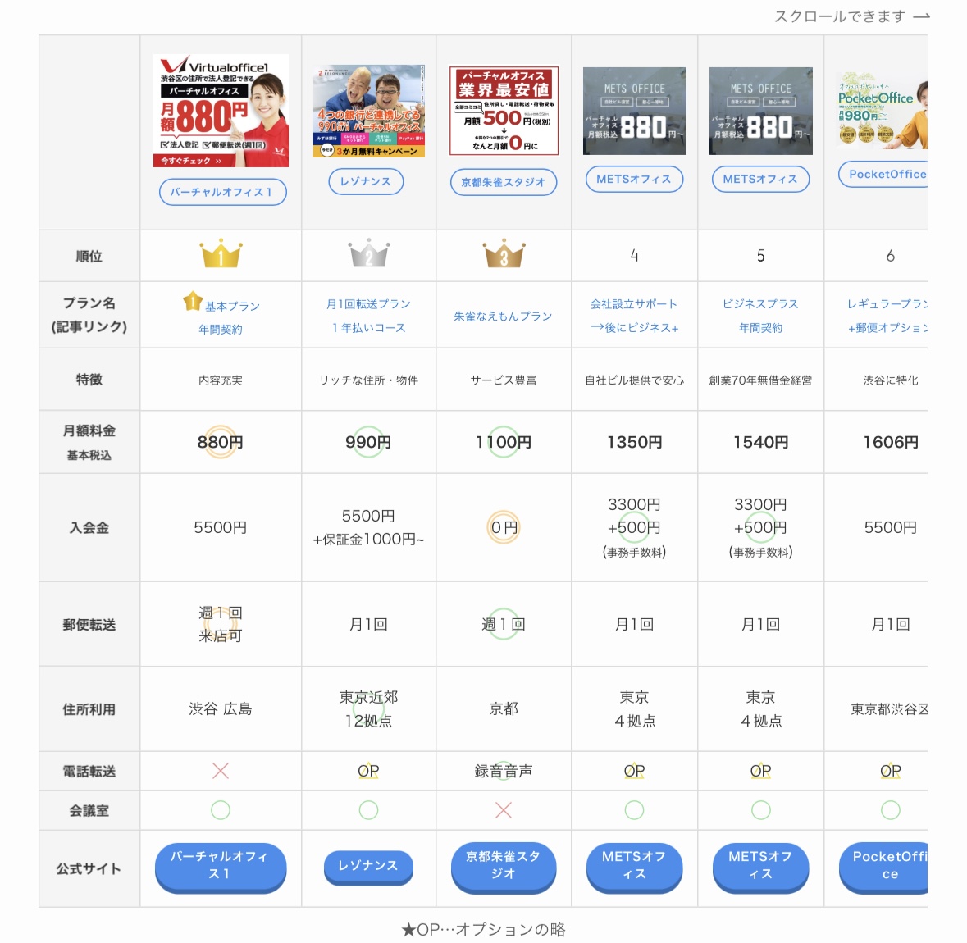967x943 pixels.
Task: Click the 会議室 circle under PocketOffice
Action: [891, 810]
